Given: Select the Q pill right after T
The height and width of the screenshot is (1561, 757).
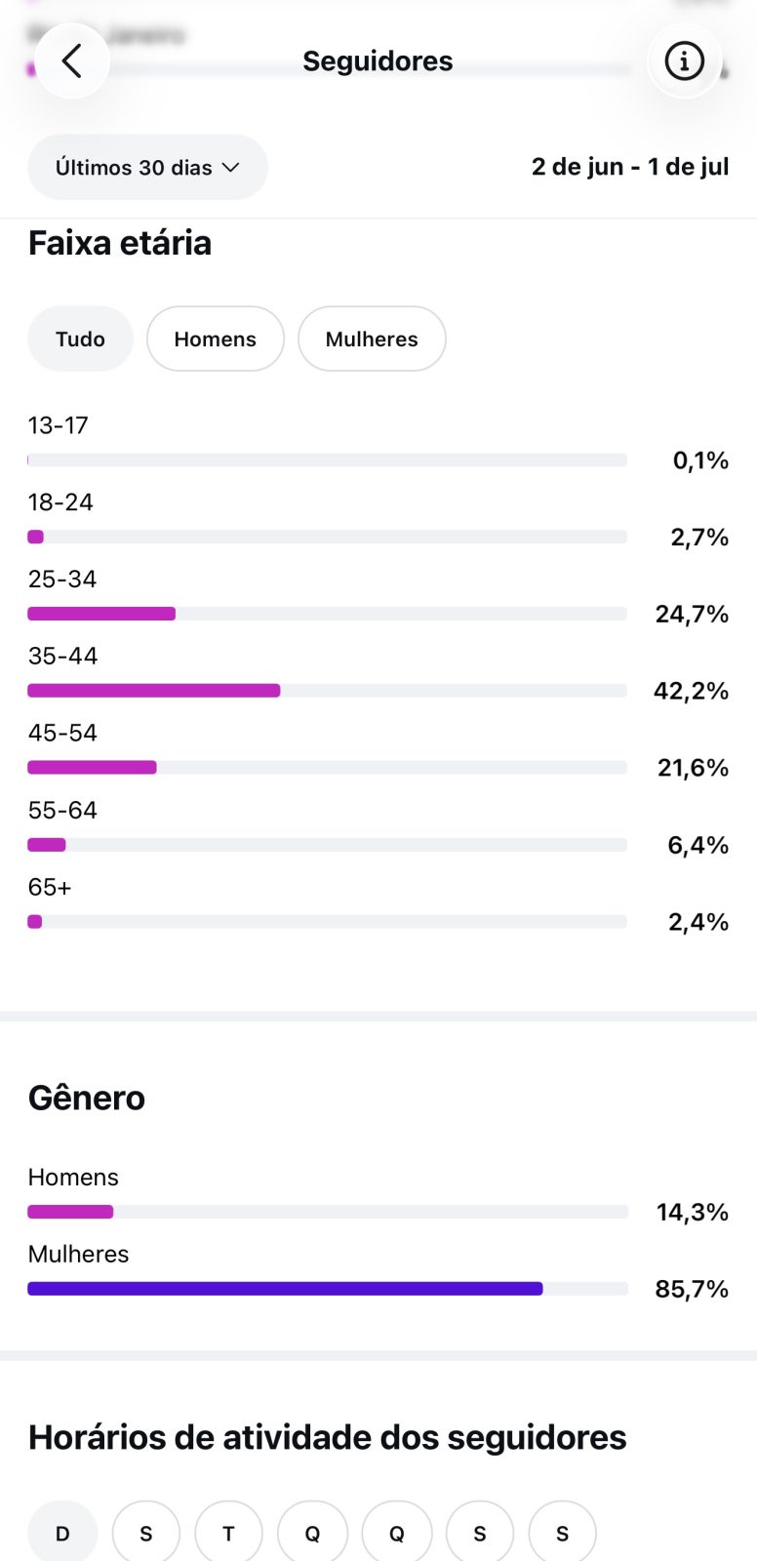Looking at the screenshot, I should point(312,1533).
